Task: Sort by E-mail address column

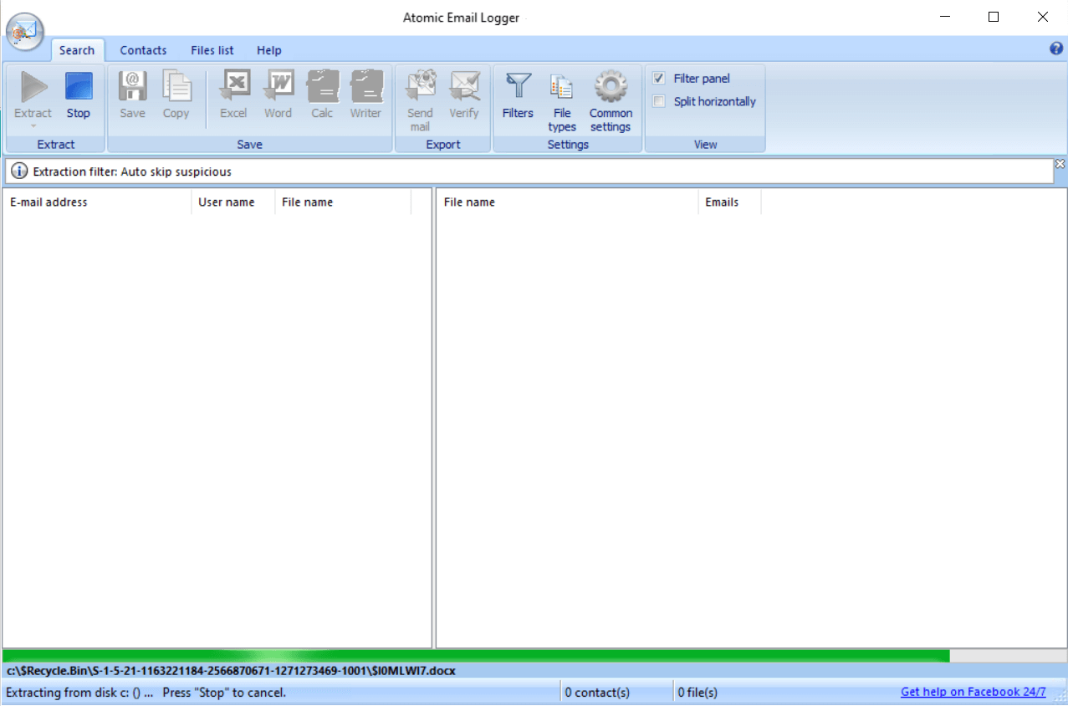Action: coord(97,202)
